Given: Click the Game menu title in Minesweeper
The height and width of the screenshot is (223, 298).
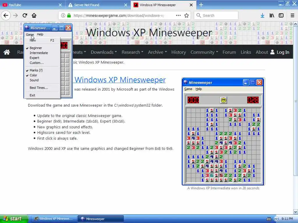Looking at the screenshot, I should point(30,34).
